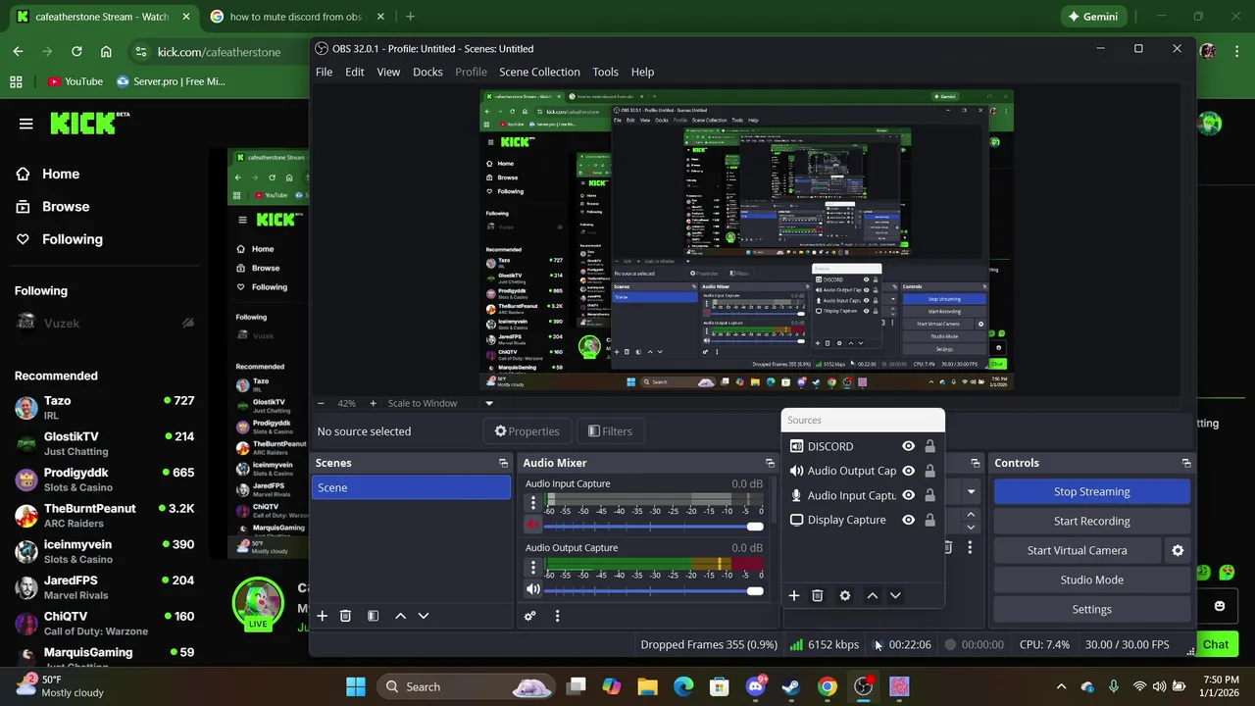Click Start Virtual Camera button
Viewport: 1255px width, 706px height.
click(1078, 550)
